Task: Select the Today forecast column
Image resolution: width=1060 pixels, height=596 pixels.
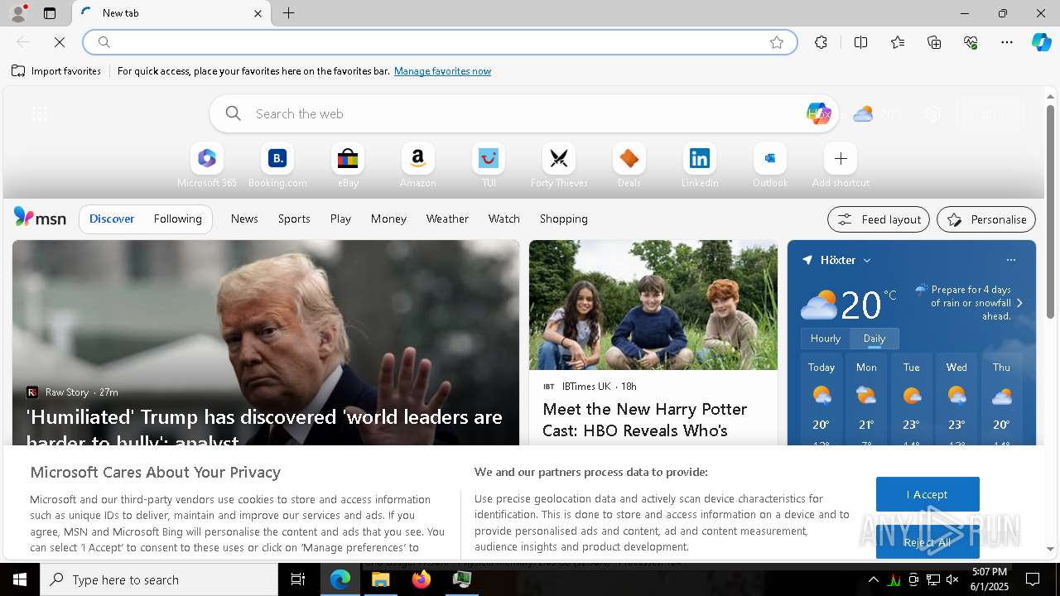Action: coord(821,401)
